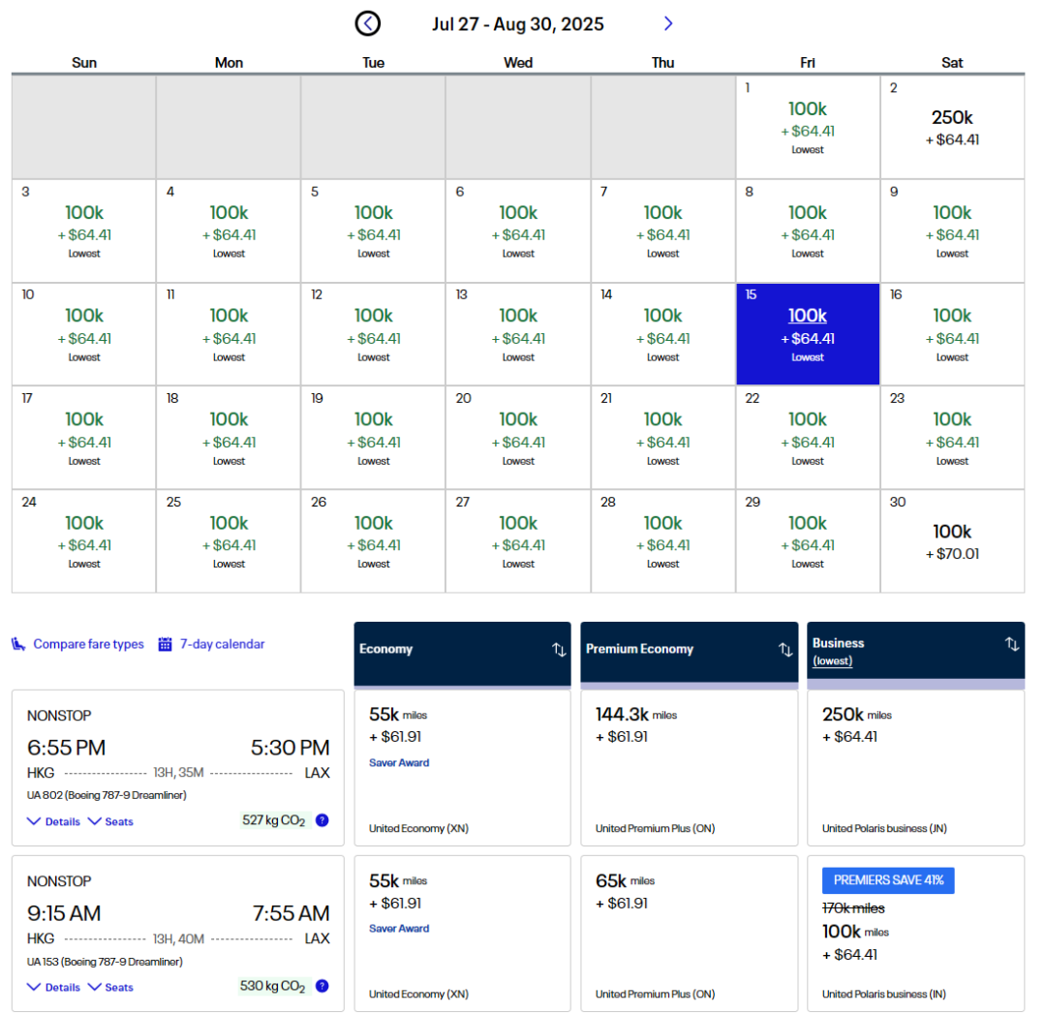1046x1014 pixels.
Task: Choose 55k miles Economy fare for UA 802
Action: [x=462, y=768]
